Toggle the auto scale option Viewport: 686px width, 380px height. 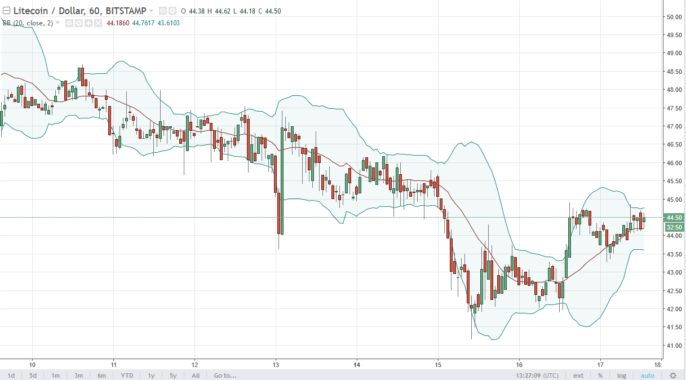[647, 375]
